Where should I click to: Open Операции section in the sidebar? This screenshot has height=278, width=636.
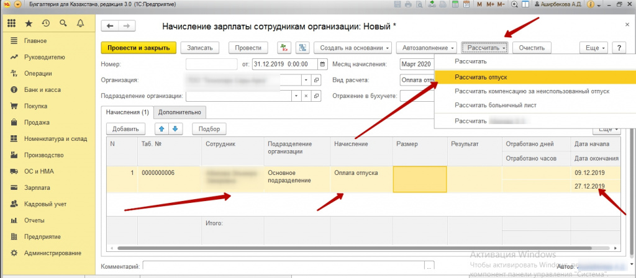pos(38,73)
